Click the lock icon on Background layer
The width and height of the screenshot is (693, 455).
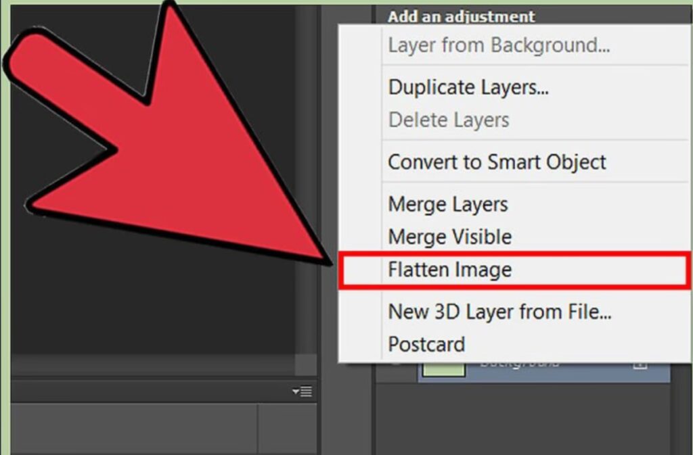pos(640,364)
